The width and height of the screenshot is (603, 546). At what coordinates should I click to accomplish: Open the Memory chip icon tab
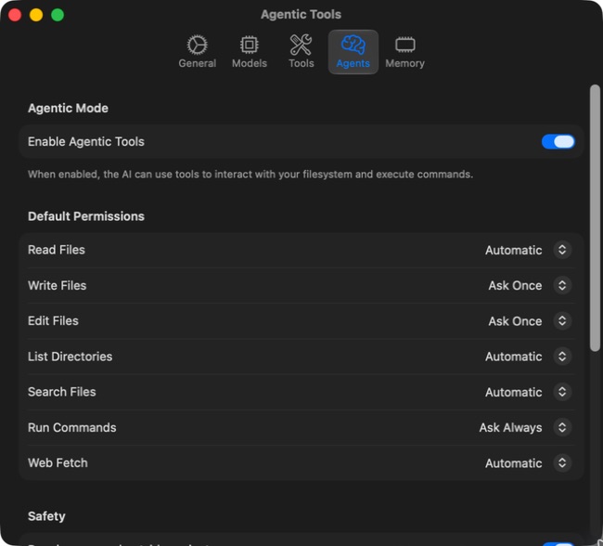click(405, 45)
